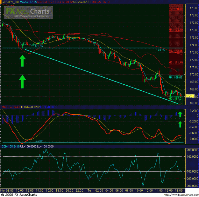Click the BOLL1=169.52 readout
The image size is (199, 197).
tap(64, 2)
